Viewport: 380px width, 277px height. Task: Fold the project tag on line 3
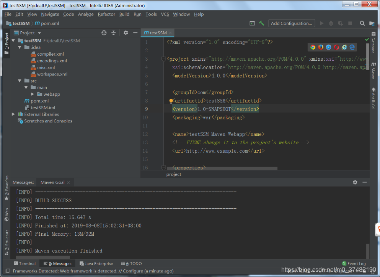pos(163,59)
